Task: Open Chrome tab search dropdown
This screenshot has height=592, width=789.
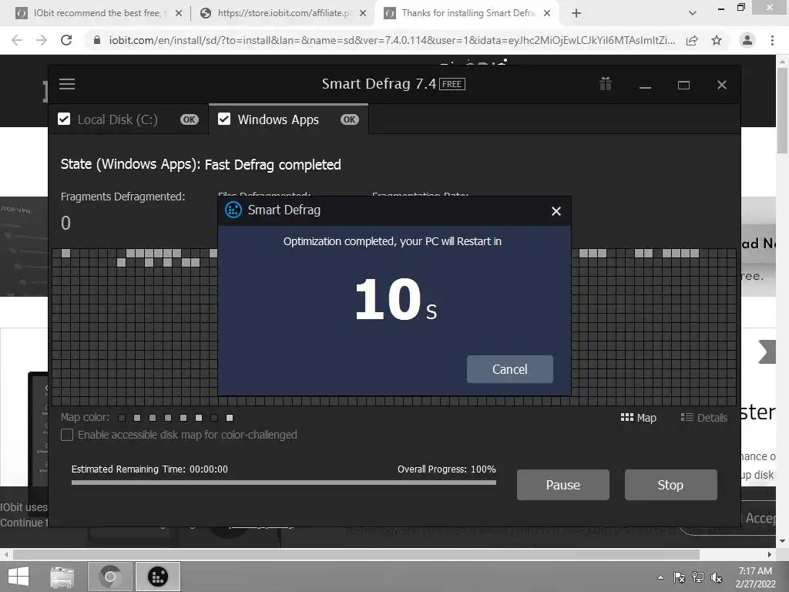Action: 693,13
